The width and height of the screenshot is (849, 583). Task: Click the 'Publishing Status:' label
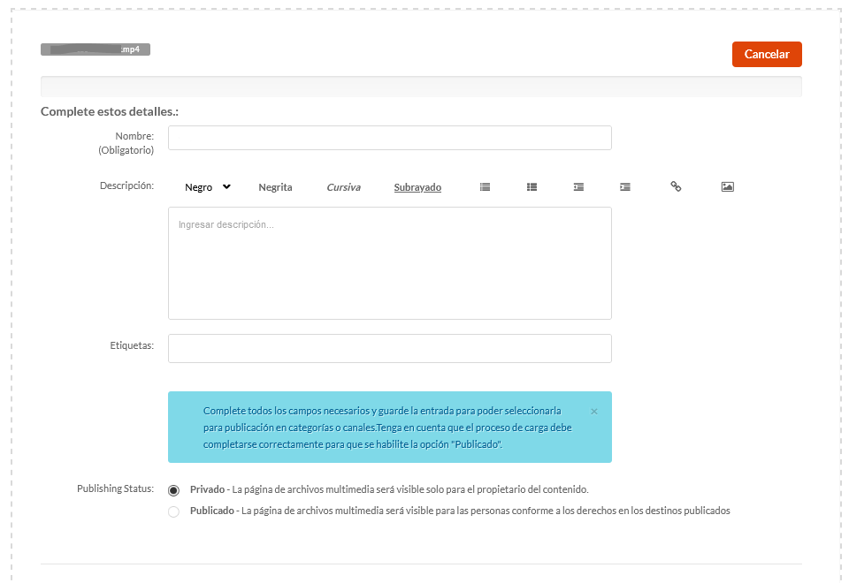point(115,488)
